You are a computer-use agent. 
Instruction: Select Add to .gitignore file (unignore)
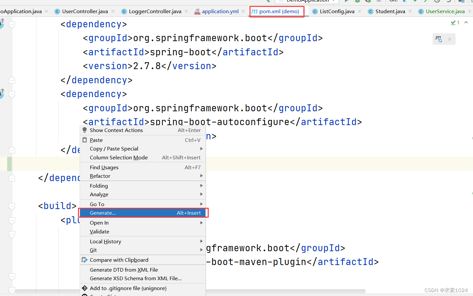coord(143,288)
